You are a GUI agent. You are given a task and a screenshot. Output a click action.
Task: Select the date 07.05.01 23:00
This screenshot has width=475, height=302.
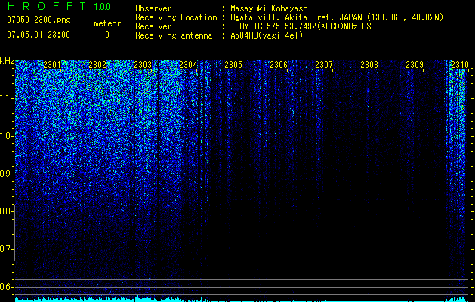(39, 35)
